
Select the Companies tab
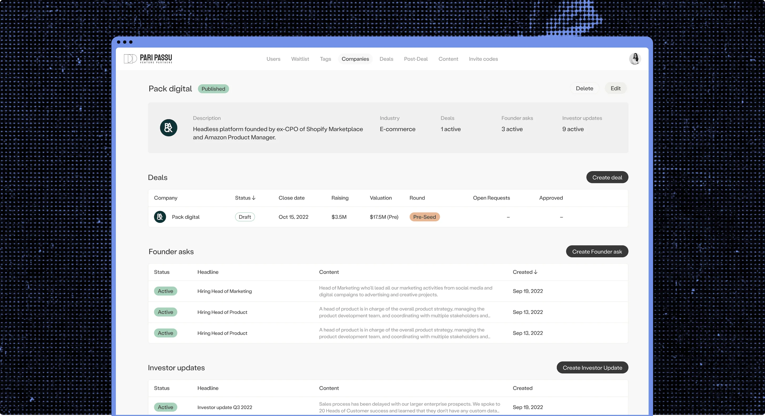[355, 59]
